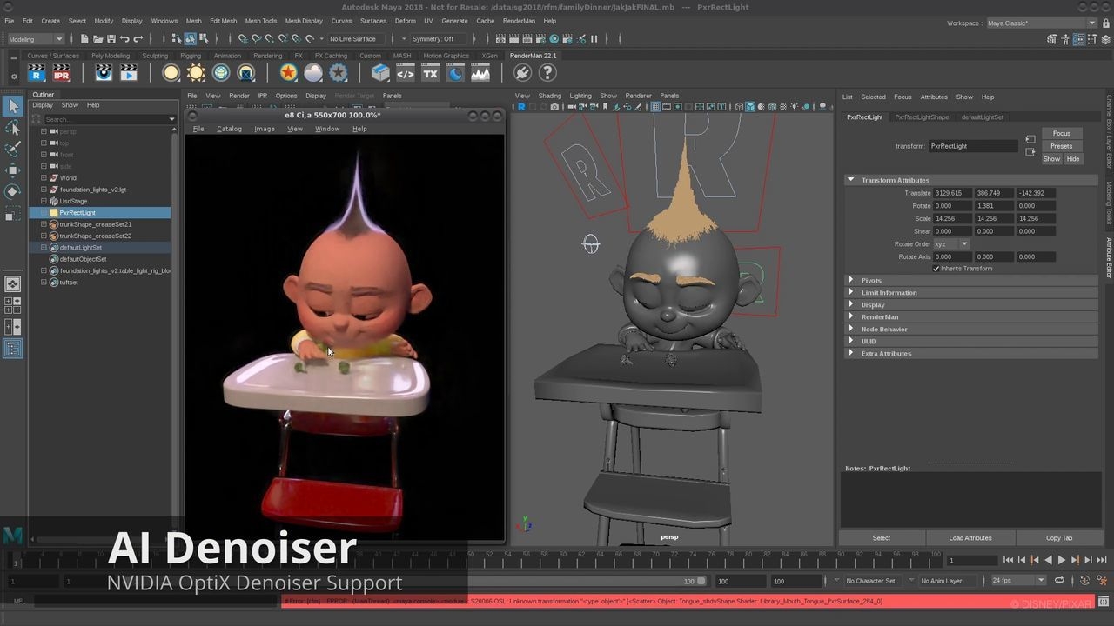Open the Catalog menu in render window
The width and height of the screenshot is (1114, 626).
pyautogui.click(x=229, y=129)
